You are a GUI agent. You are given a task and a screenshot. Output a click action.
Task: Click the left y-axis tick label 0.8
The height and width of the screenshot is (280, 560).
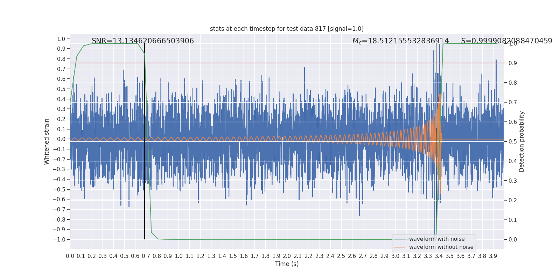(61, 59)
